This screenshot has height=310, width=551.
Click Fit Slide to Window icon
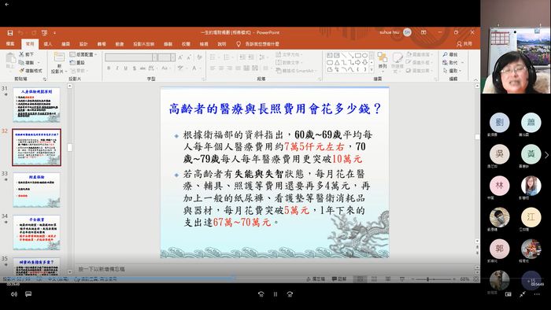[x=475, y=279]
